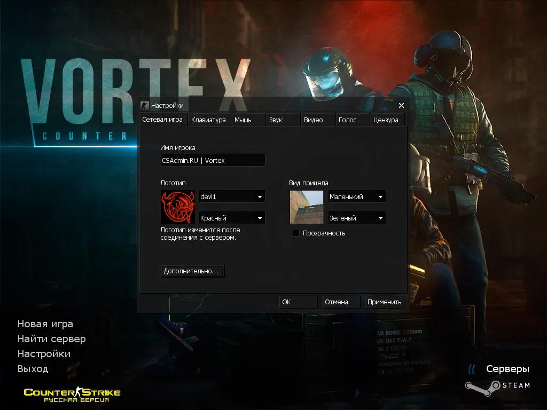Screen dimensions: 547x410
Task: Open the Мышь tab
Action: [x=248, y=120]
